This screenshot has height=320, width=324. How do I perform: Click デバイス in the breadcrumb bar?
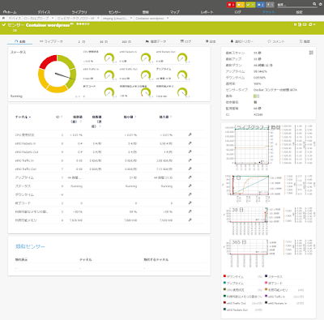click(x=15, y=18)
